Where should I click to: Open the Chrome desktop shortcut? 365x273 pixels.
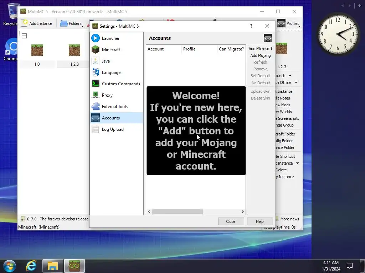point(11,50)
